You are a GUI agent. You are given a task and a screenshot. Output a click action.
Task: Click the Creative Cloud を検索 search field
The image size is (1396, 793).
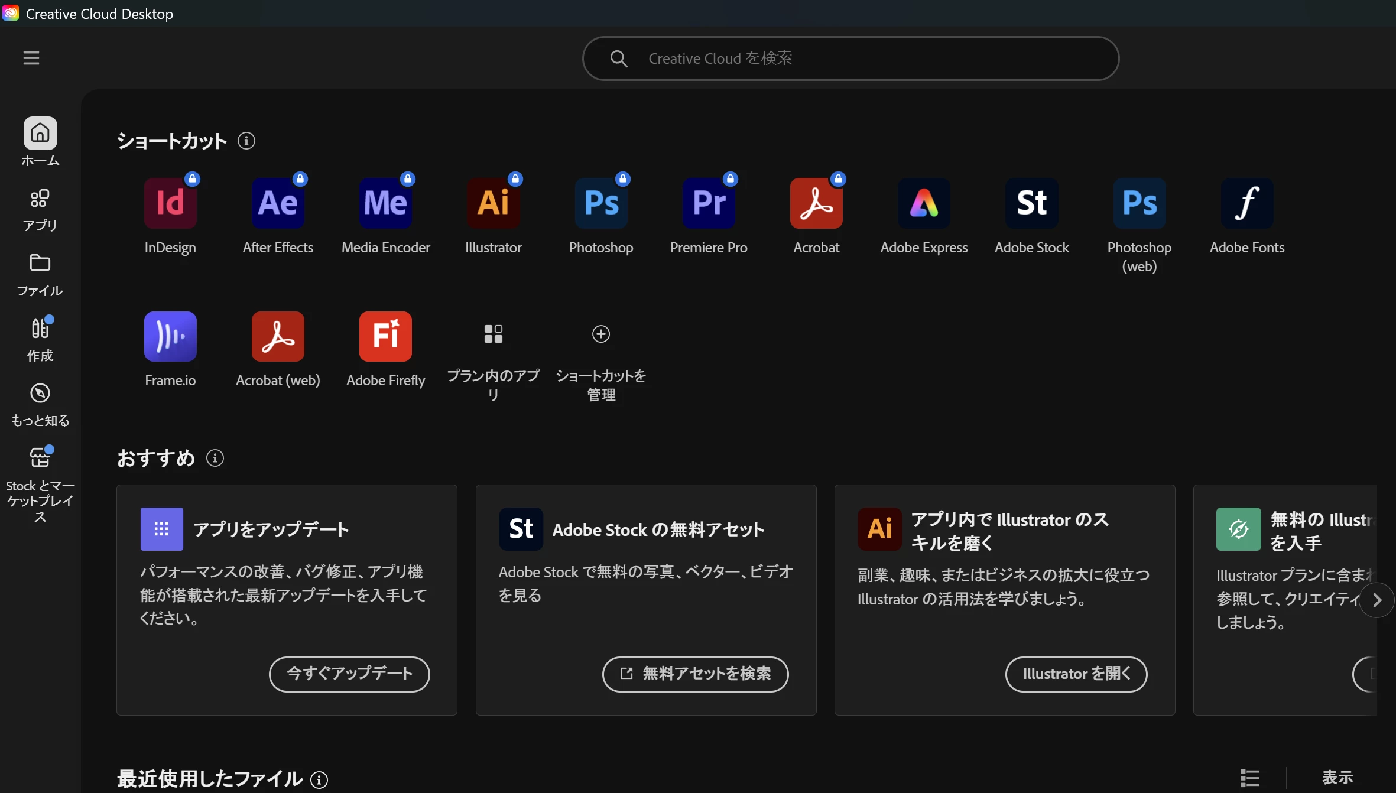pyautogui.click(x=851, y=58)
